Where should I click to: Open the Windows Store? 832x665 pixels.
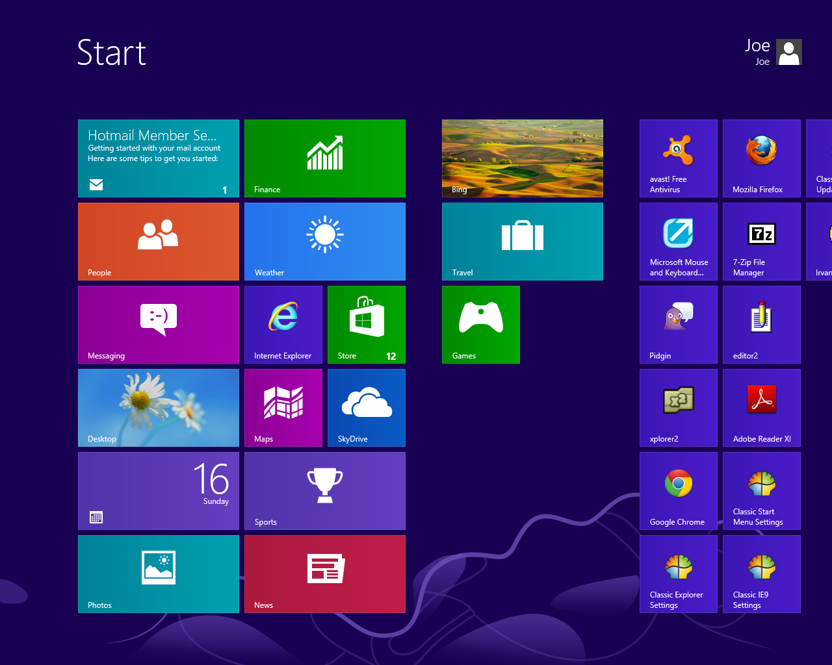pos(366,324)
